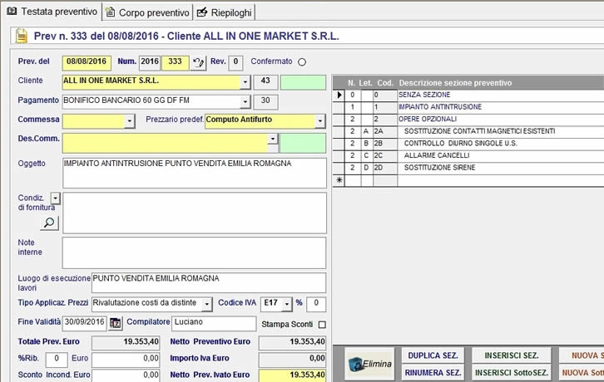604x382 pixels.
Task: Click the IVA % field
Action: point(316,304)
